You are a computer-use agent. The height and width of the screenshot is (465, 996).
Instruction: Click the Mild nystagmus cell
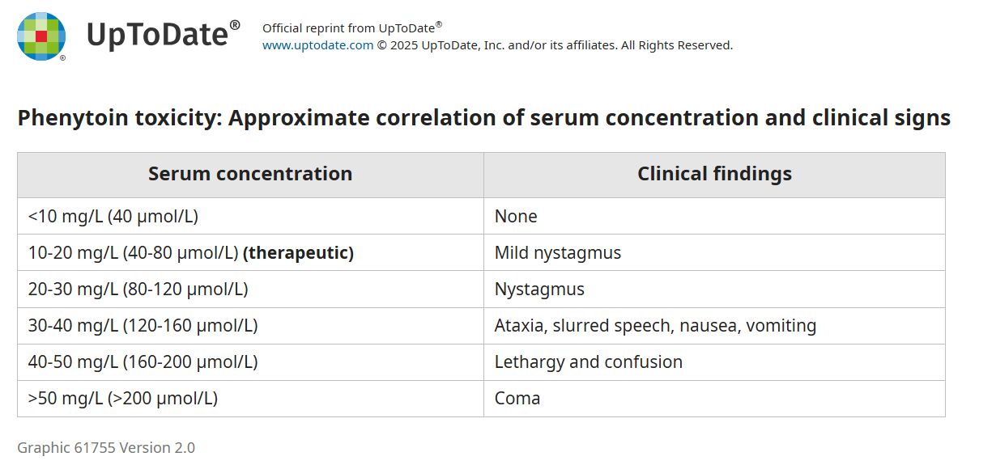pyautogui.click(x=557, y=253)
